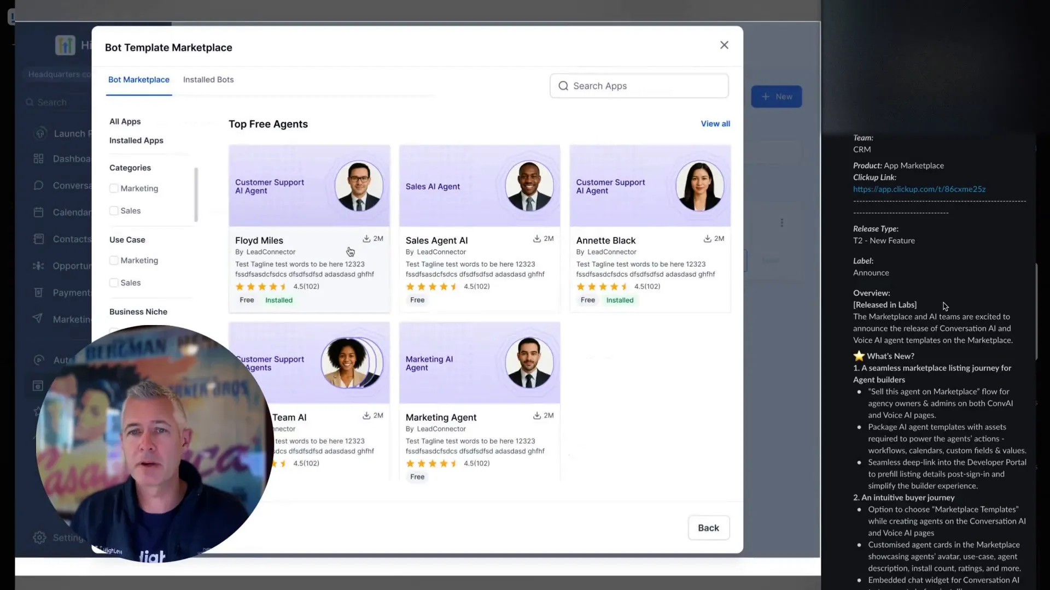Click the download icon on Team AI card

tap(366, 416)
